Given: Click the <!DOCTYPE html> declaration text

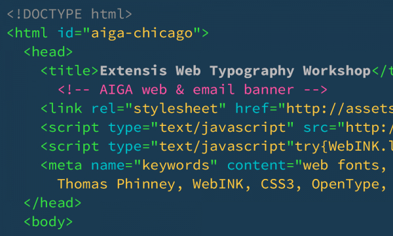Looking at the screenshot, I should coord(69,14).
